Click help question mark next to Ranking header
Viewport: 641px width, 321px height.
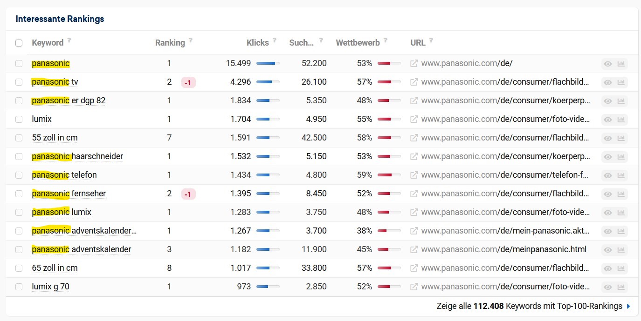191,40
